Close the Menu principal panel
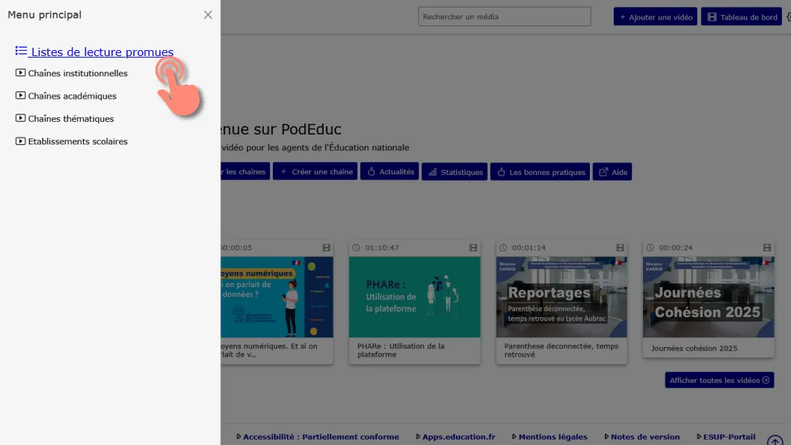The width and height of the screenshot is (791, 445). tap(208, 15)
